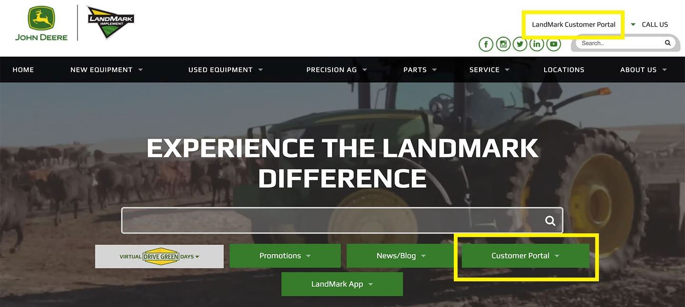Go to the Home menu item
Viewport: 685px width, 307px height.
(x=23, y=69)
